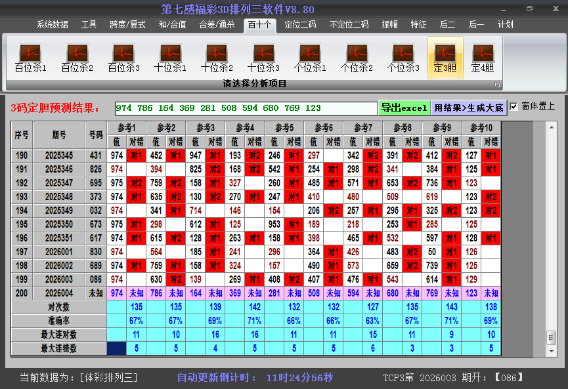Expand the ribbon group dialog launcher
This screenshot has width=568, height=389.
click(x=497, y=85)
